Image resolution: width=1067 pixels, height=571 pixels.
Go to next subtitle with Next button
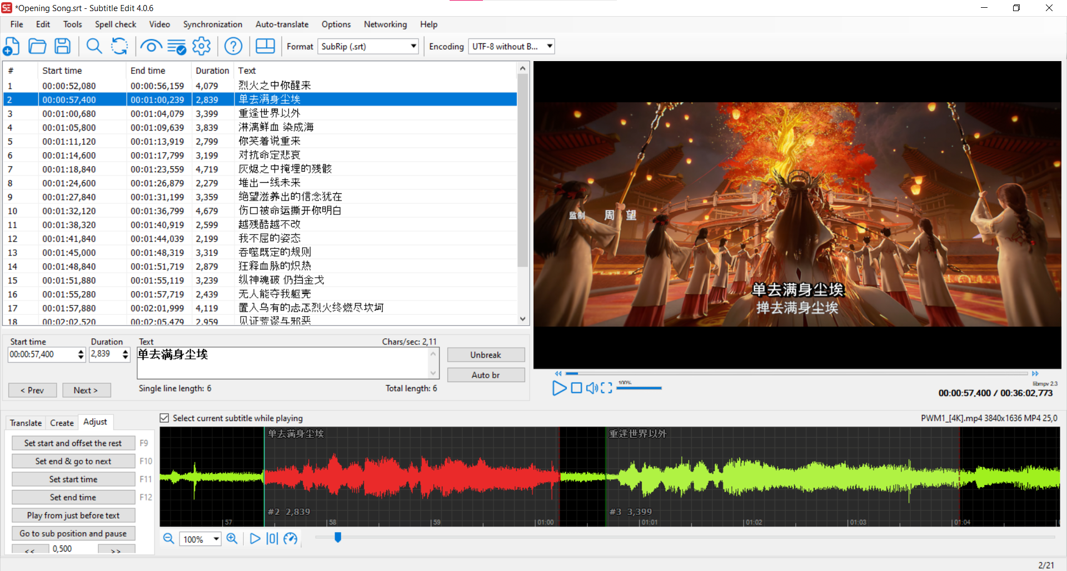(x=86, y=390)
